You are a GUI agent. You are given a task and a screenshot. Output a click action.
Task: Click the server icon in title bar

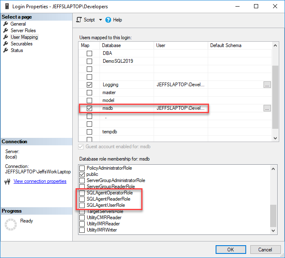tap(7, 6)
